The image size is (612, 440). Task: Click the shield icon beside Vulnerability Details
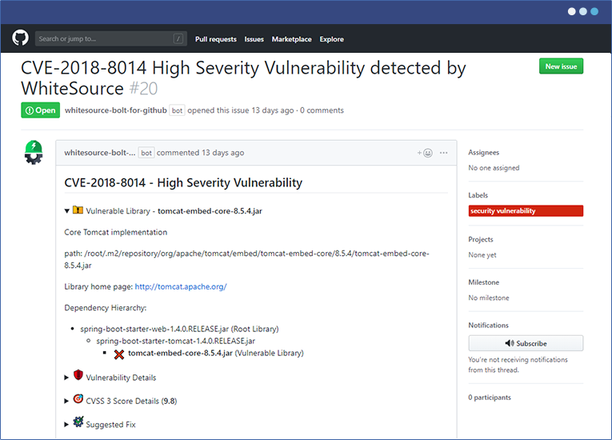78,375
